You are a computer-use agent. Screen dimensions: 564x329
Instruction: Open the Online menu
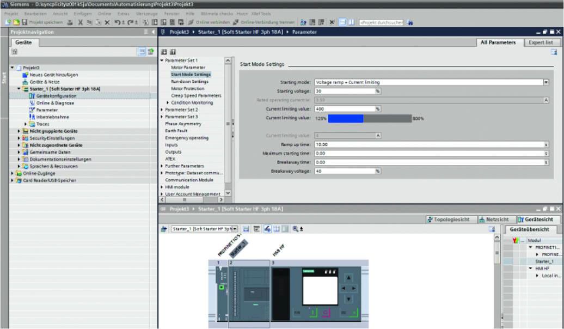pos(105,14)
